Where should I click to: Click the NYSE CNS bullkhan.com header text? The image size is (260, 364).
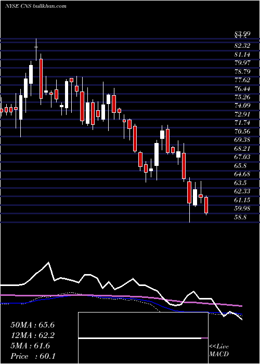click(x=36, y=6)
